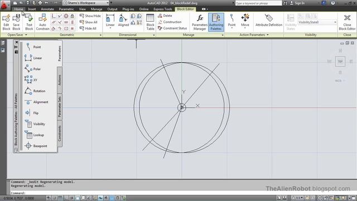This screenshot has height=201, width=357.
Task: Close the Block Authoring Palettes
Action: tap(16, 42)
